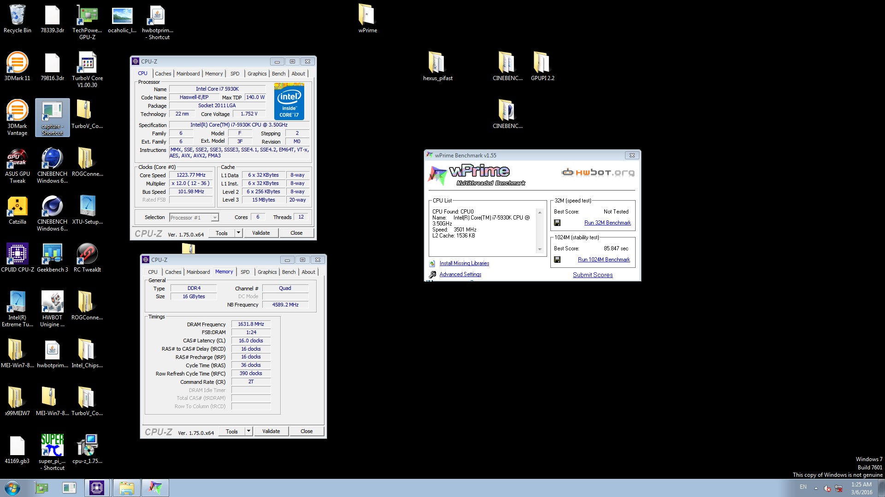
Task: Click Close button in lower CPU-Z window
Action: 307,431
